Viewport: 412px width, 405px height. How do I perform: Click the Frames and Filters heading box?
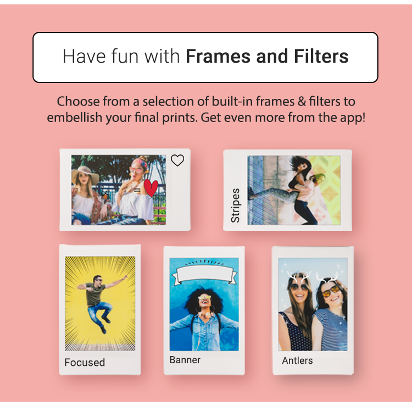[205, 57]
